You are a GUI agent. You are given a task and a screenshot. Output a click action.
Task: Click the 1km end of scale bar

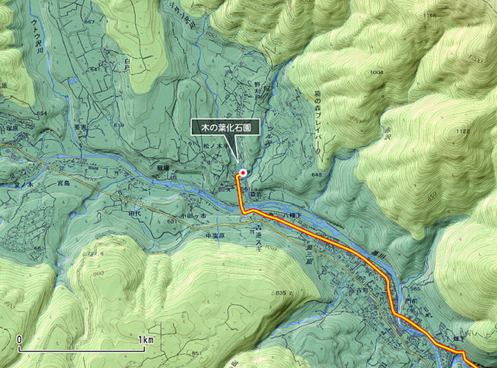tap(146, 340)
